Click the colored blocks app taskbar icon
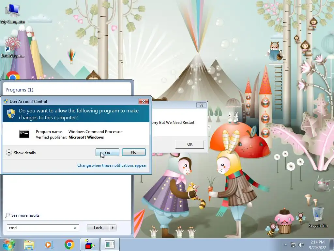 point(90,244)
